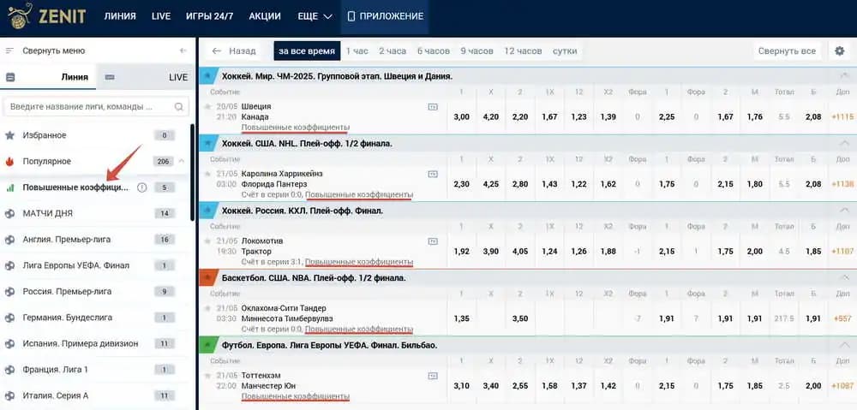Open TV broadcast icon for Локомотив match

tap(433, 241)
